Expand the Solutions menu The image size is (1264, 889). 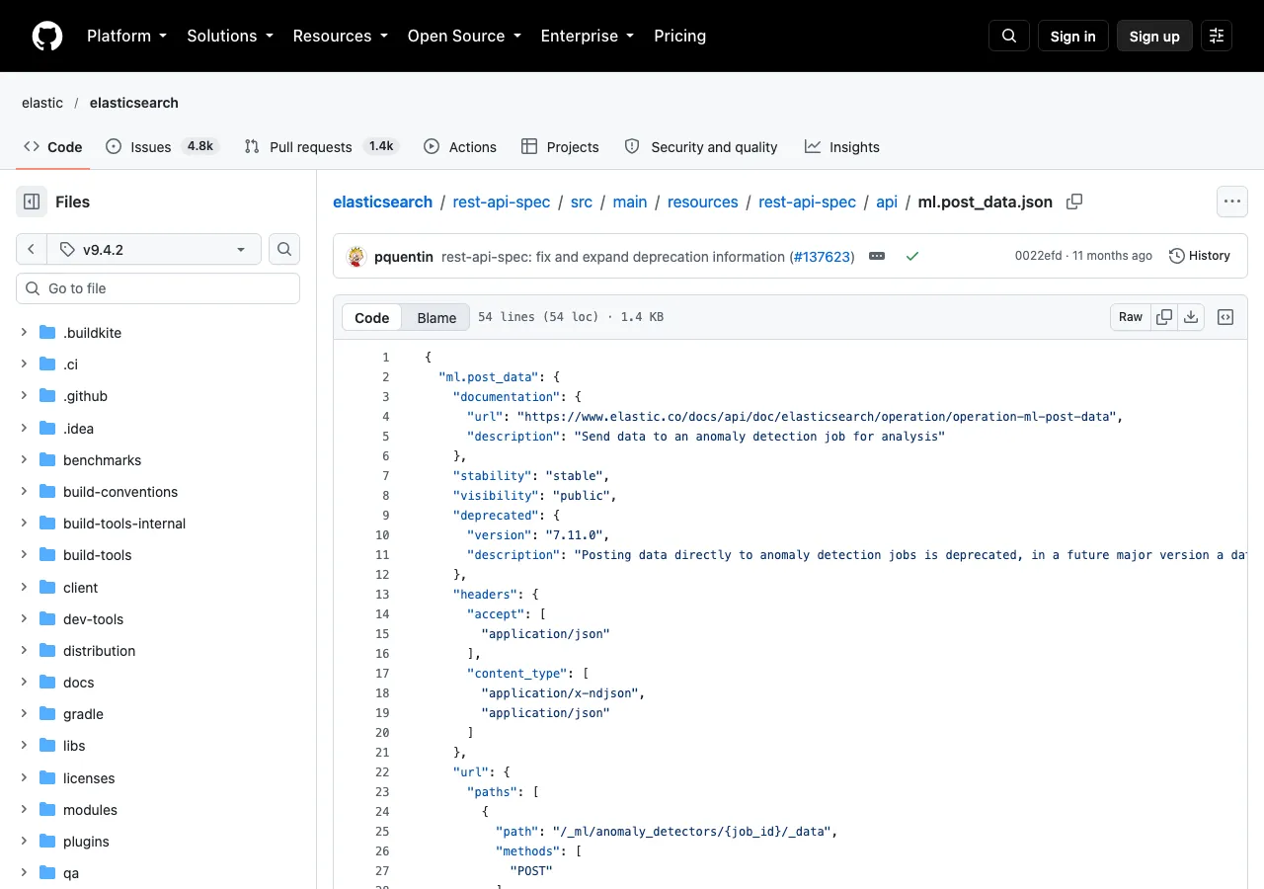pos(229,36)
